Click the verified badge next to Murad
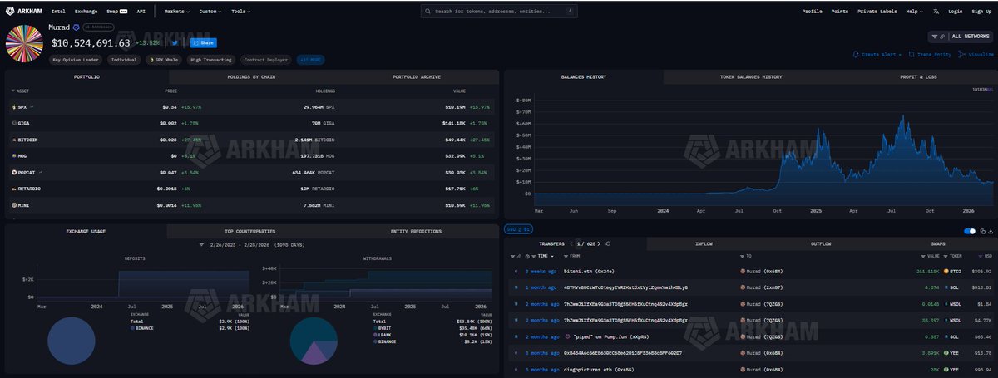 (x=76, y=27)
